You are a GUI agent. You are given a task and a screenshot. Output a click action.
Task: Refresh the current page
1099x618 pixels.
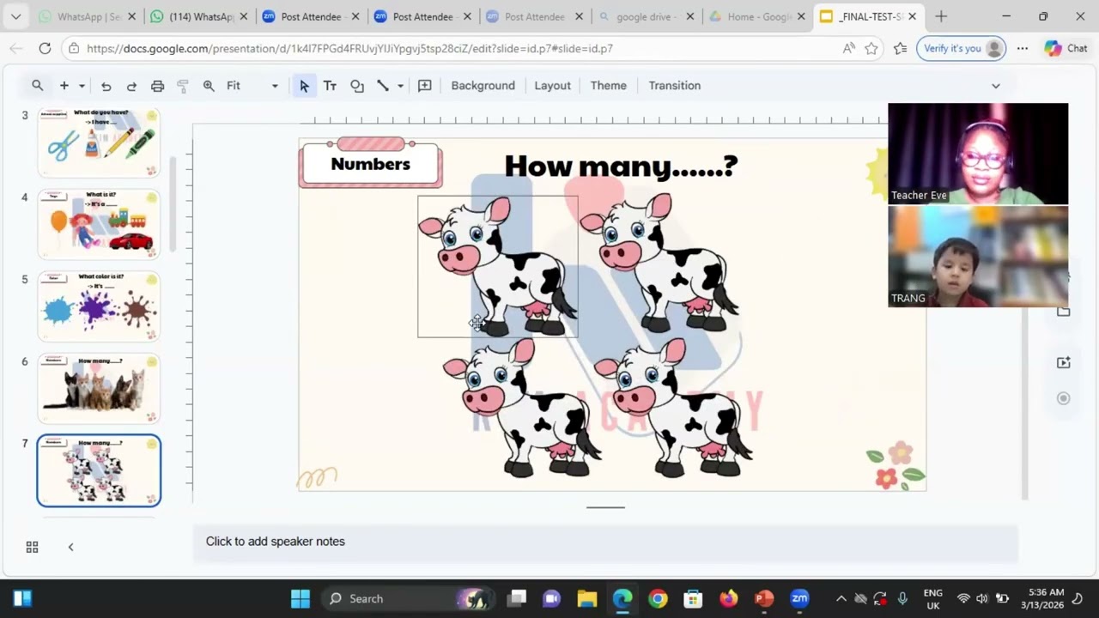(45, 48)
